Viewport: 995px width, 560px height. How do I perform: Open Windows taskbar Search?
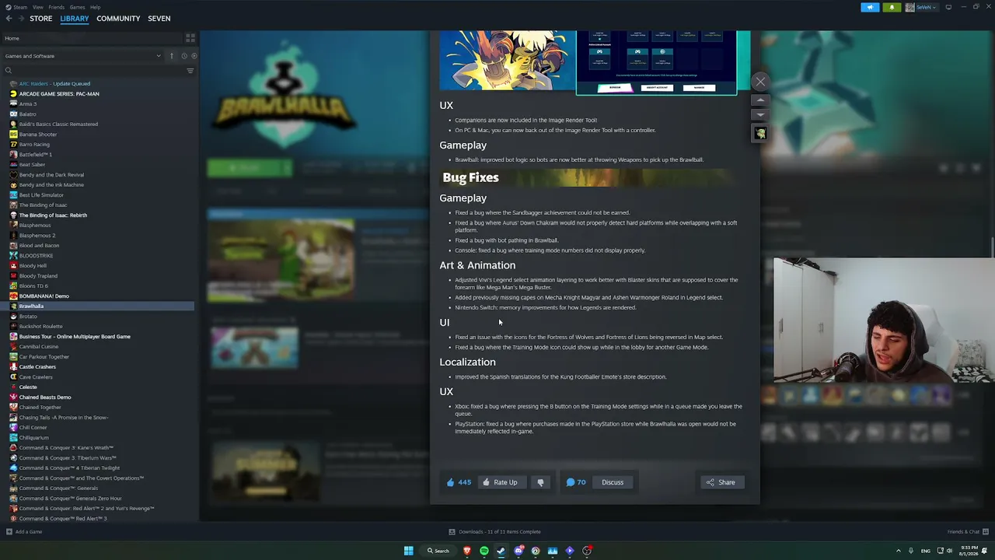(x=438, y=551)
